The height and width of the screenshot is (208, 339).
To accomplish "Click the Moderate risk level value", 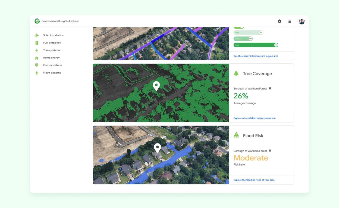I will pos(251,158).
